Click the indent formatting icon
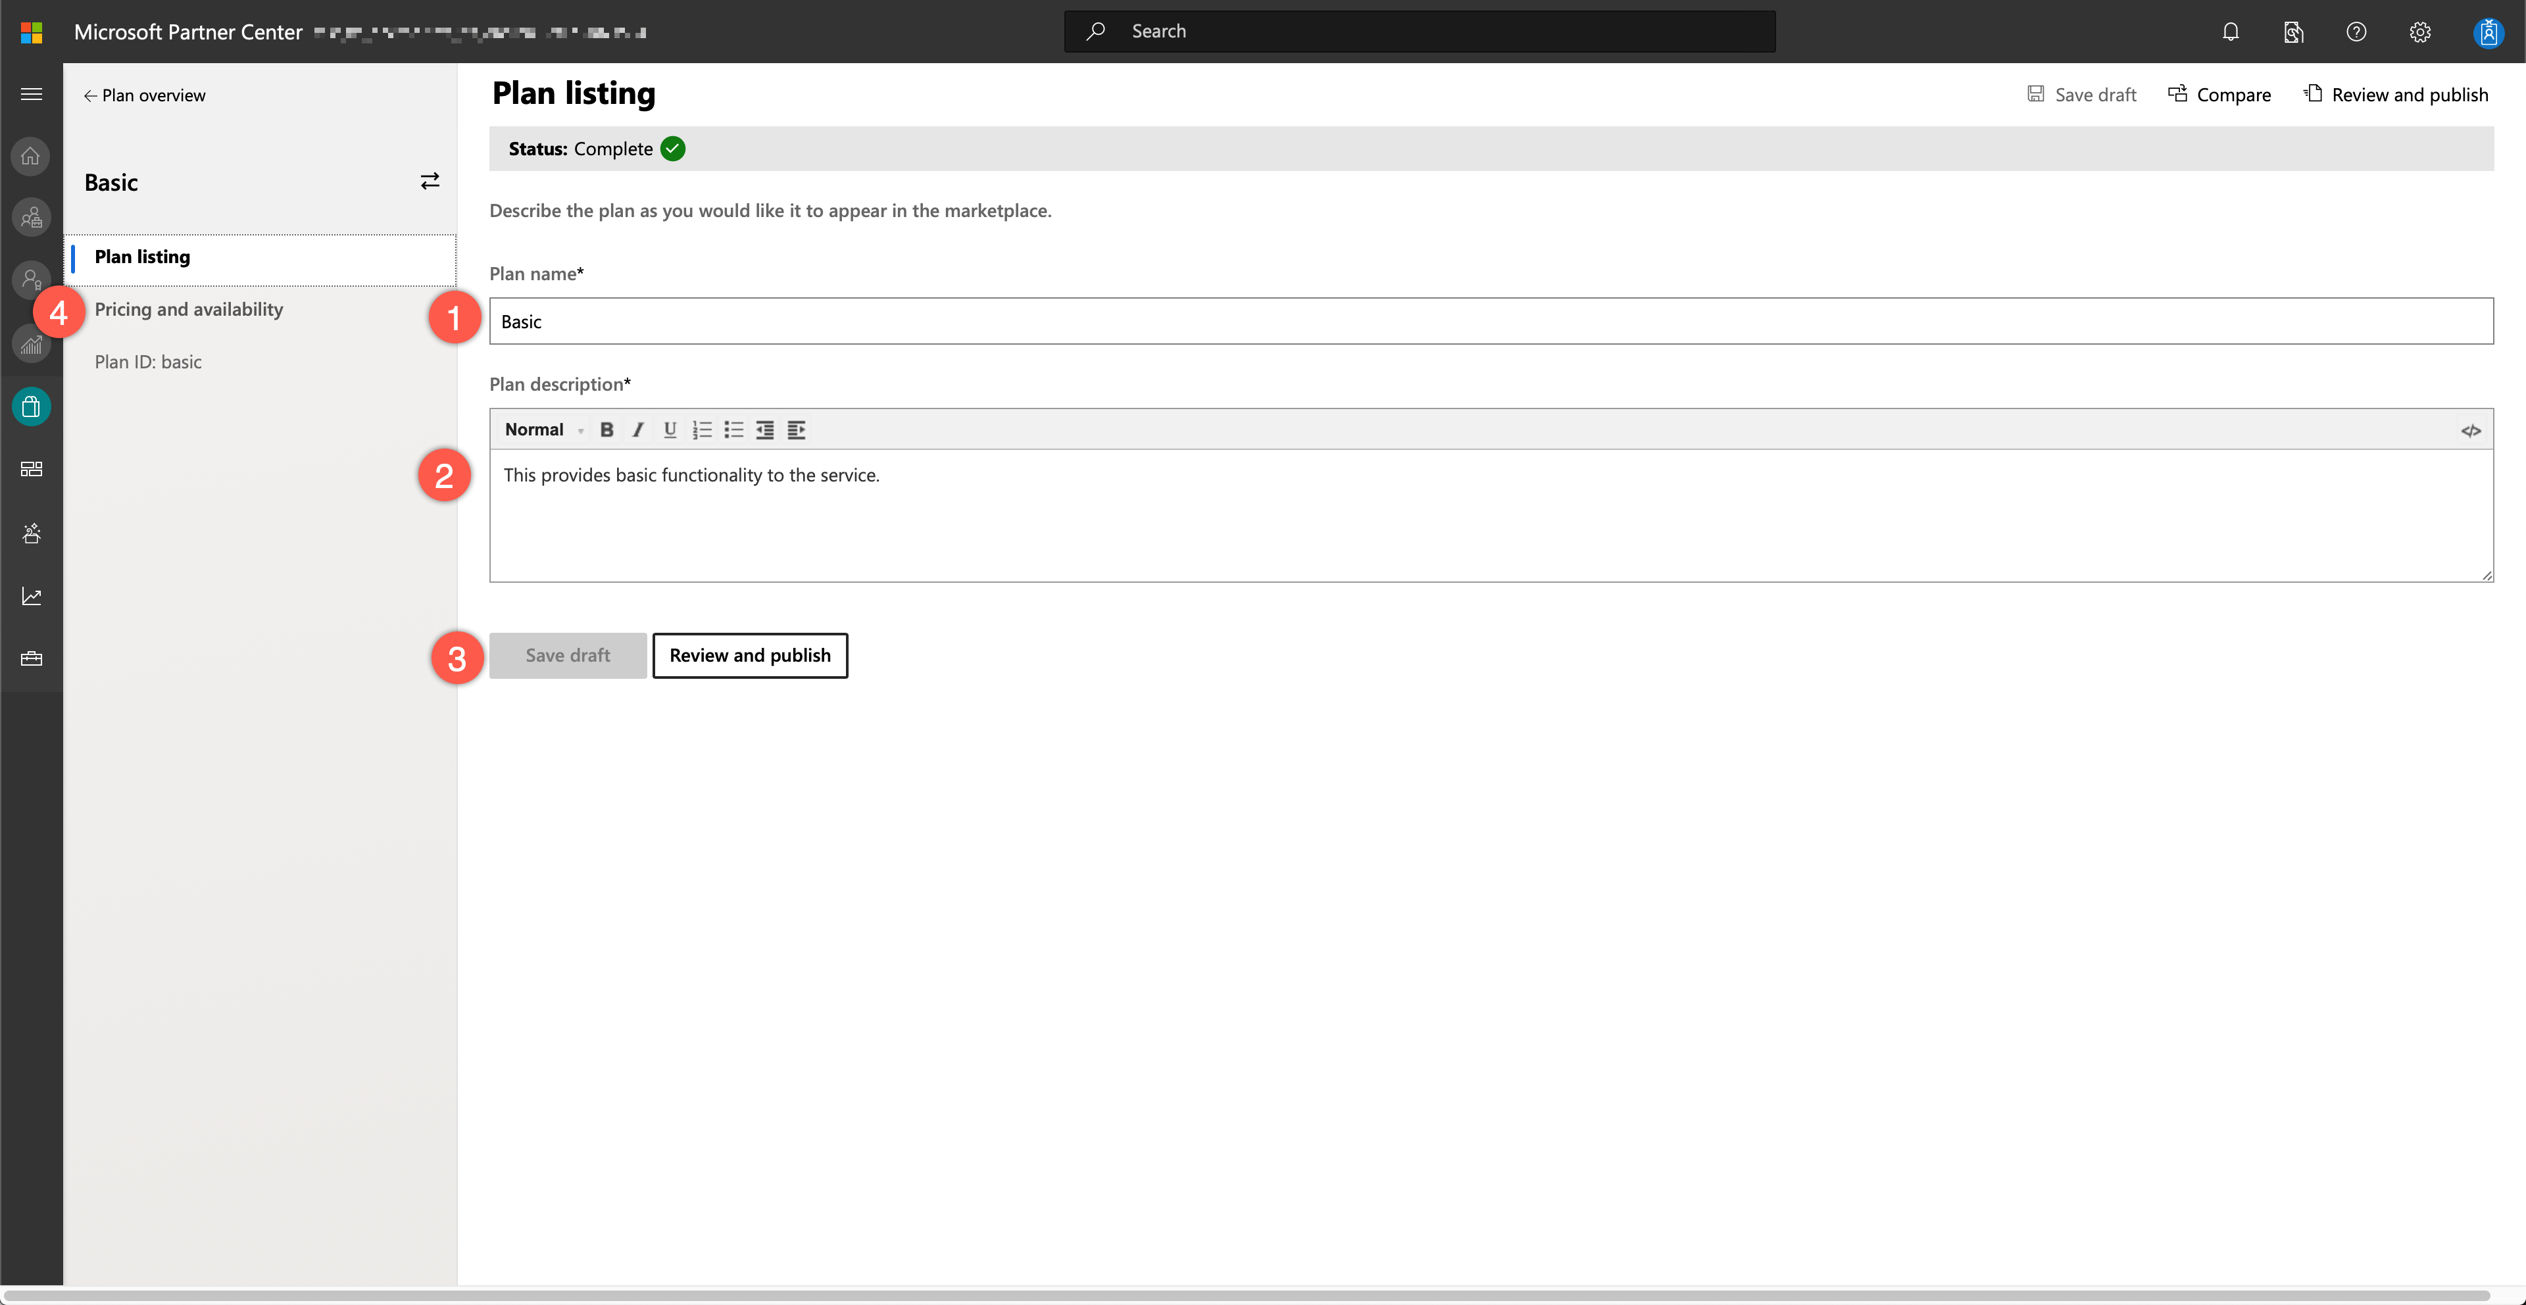 (x=794, y=430)
